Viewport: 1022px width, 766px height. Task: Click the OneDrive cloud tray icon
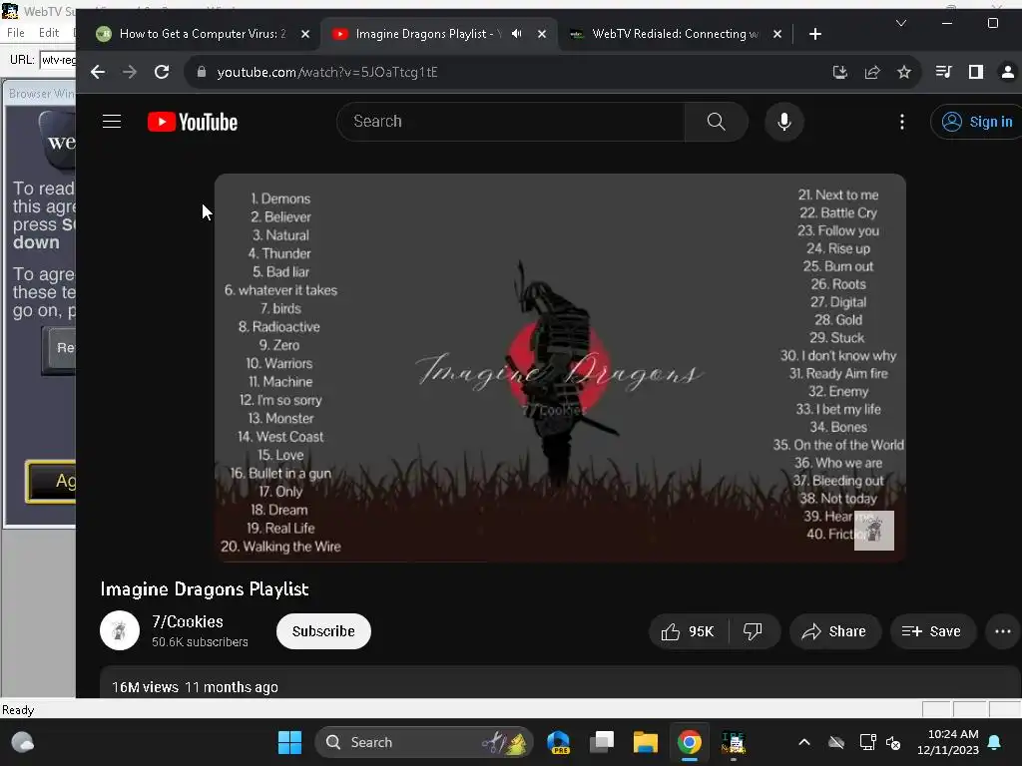pos(836,742)
